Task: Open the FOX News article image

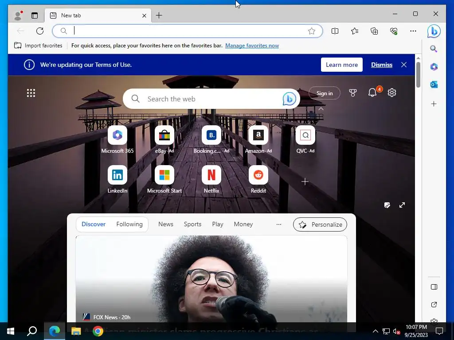Action: click(x=211, y=279)
